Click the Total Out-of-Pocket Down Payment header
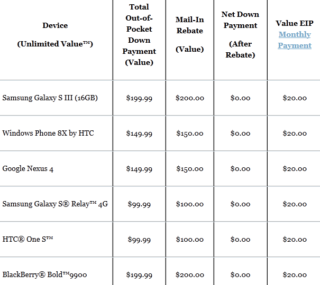This screenshot has height=285, width=320. (139, 34)
